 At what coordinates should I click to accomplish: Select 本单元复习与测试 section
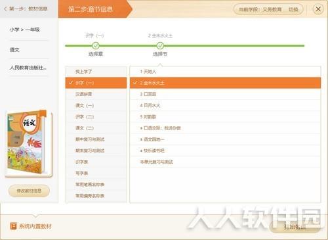click(x=225, y=162)
